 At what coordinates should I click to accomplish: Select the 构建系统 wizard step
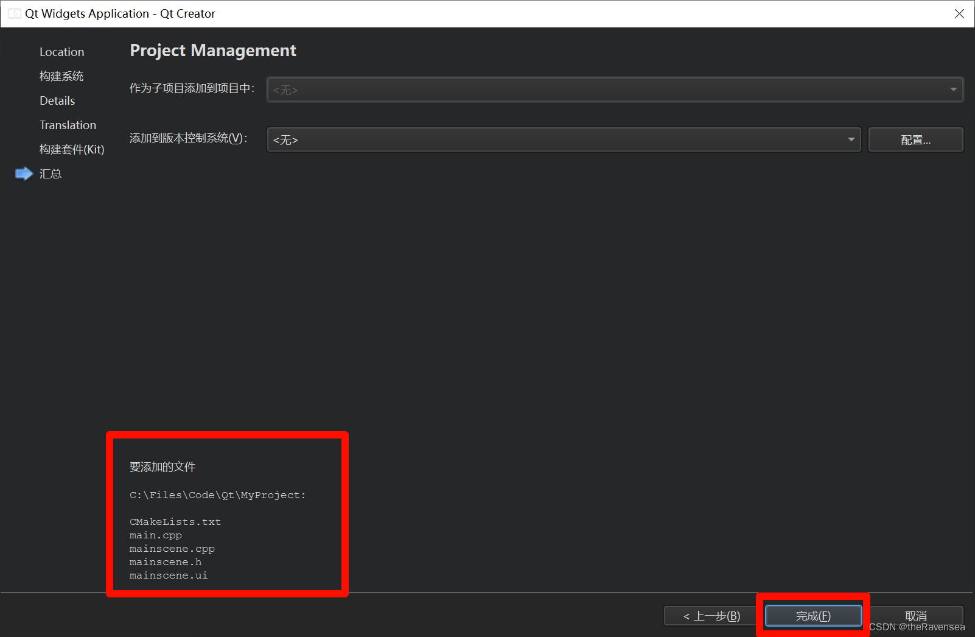[x=61, y=76]
